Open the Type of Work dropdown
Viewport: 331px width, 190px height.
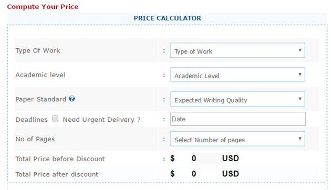click(x=237, y=50)
